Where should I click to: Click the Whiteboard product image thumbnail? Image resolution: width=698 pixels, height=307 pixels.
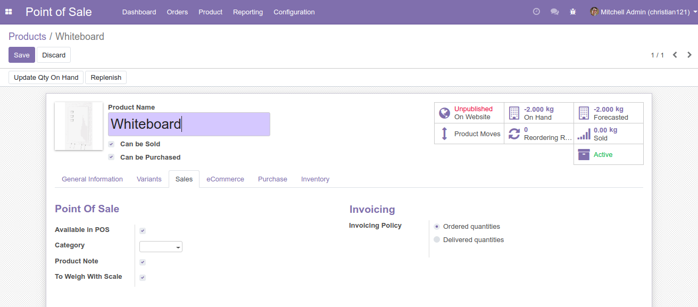point(79,126)
